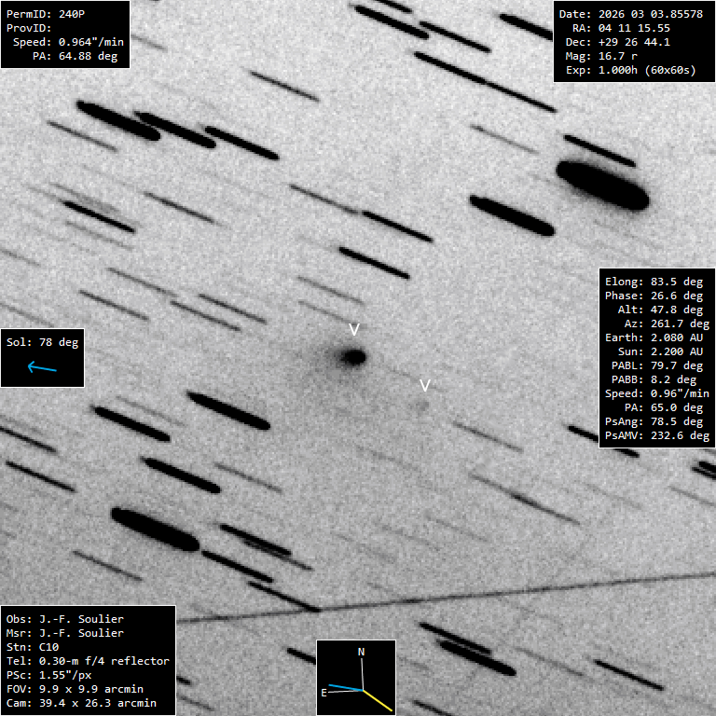Click the Cam: 39.4 x 26.3 arcmin line
Screen dimensions: 716x716
coord(81,702)
